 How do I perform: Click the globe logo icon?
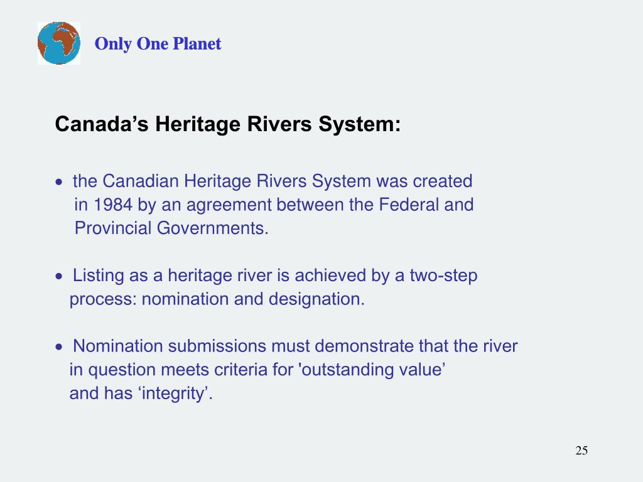pyautogui.click(x=58, y=43)
